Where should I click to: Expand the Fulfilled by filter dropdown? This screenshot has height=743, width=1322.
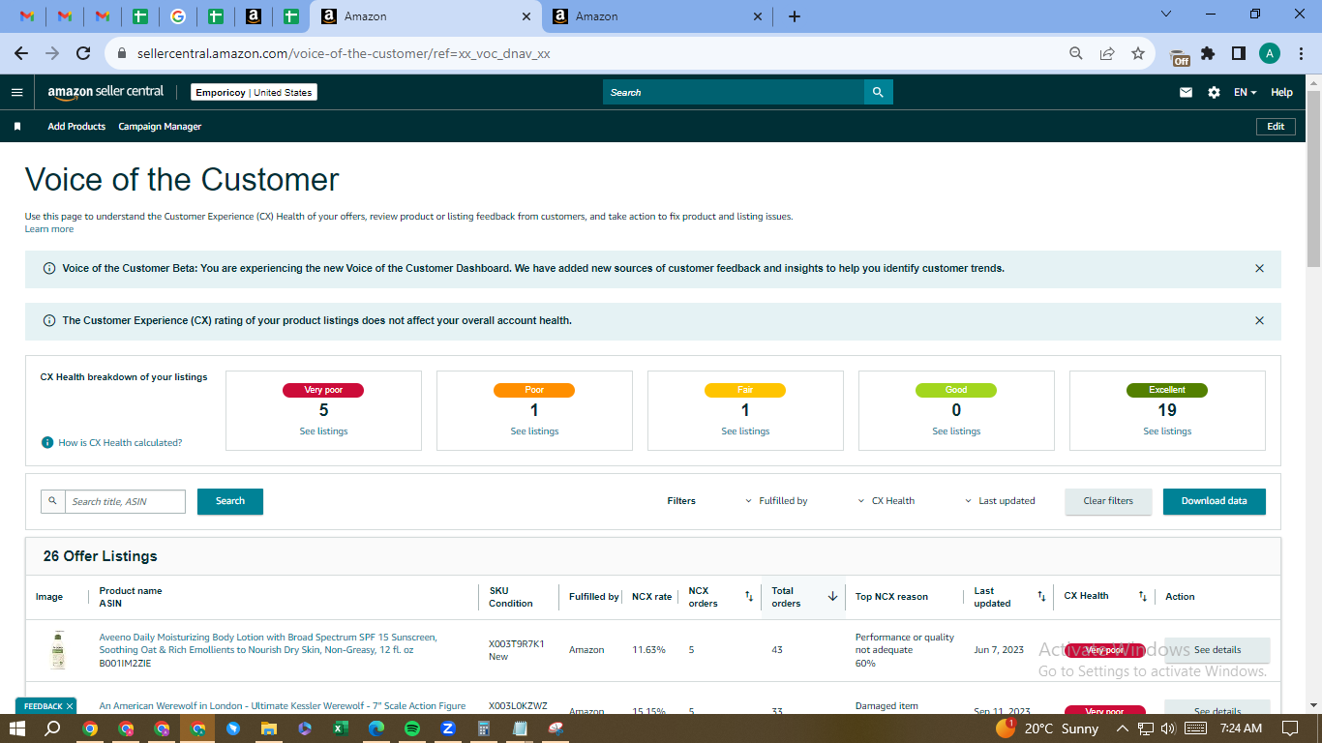(x=776, y=501)
